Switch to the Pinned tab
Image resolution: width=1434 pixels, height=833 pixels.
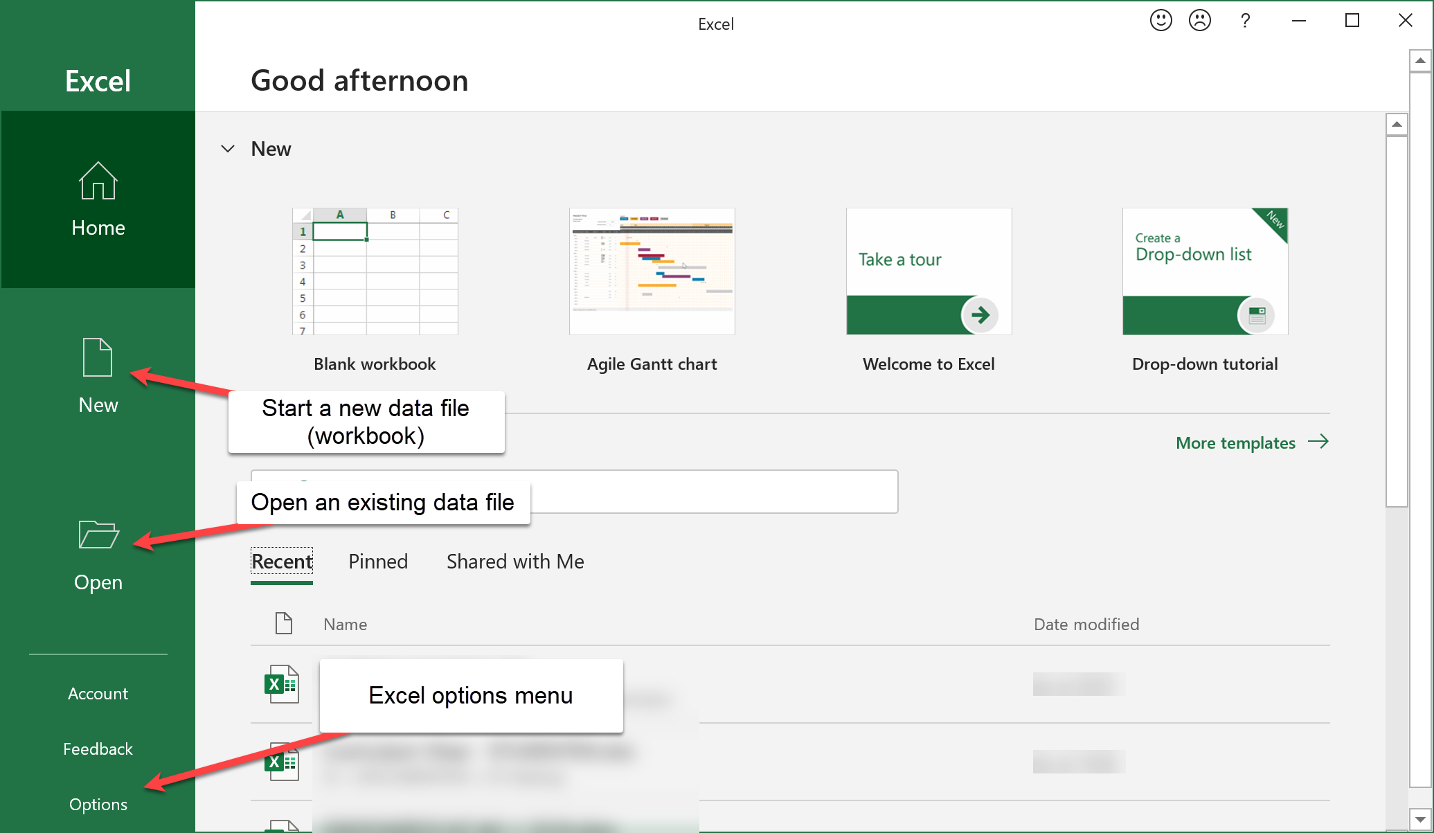pyautogui.click(x=378, y=562)
